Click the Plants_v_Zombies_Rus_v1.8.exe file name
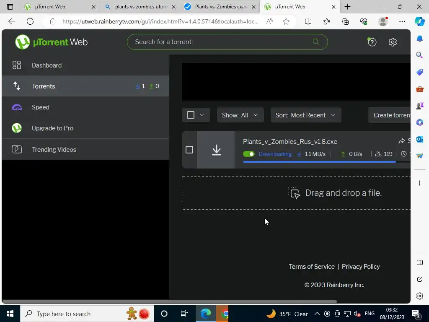Screen dimensions: 429x322 tap(290, 142)
